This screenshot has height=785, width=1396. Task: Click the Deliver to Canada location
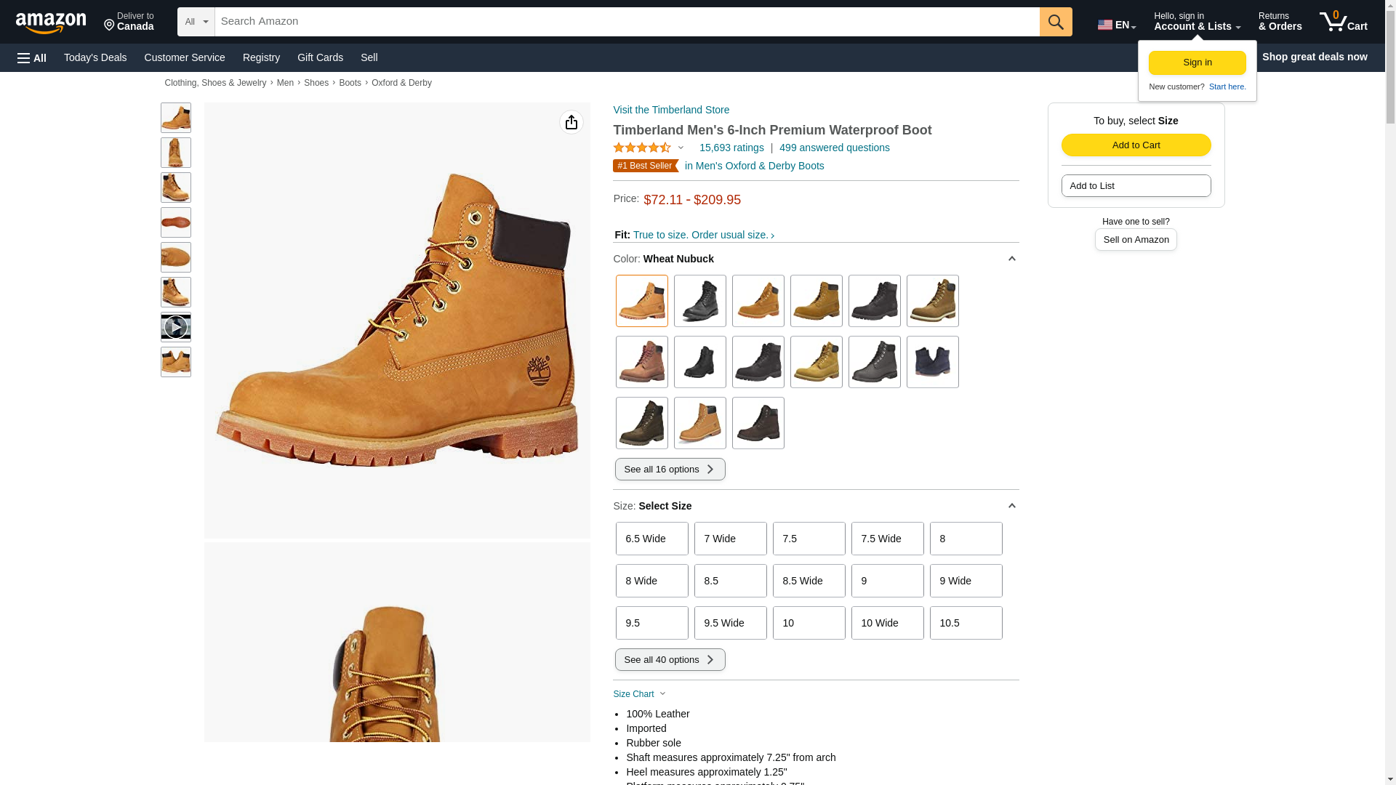click(x=129, y=22)
